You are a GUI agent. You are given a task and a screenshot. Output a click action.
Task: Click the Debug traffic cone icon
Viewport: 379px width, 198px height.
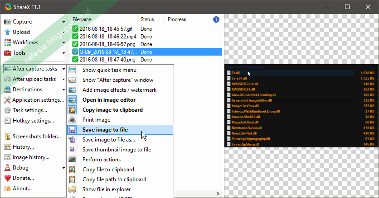point(8,168)
